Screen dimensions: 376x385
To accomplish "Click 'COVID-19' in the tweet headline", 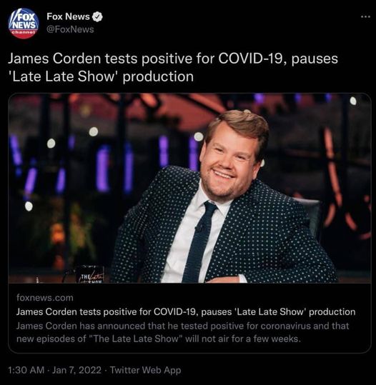I will coord(252,59).
